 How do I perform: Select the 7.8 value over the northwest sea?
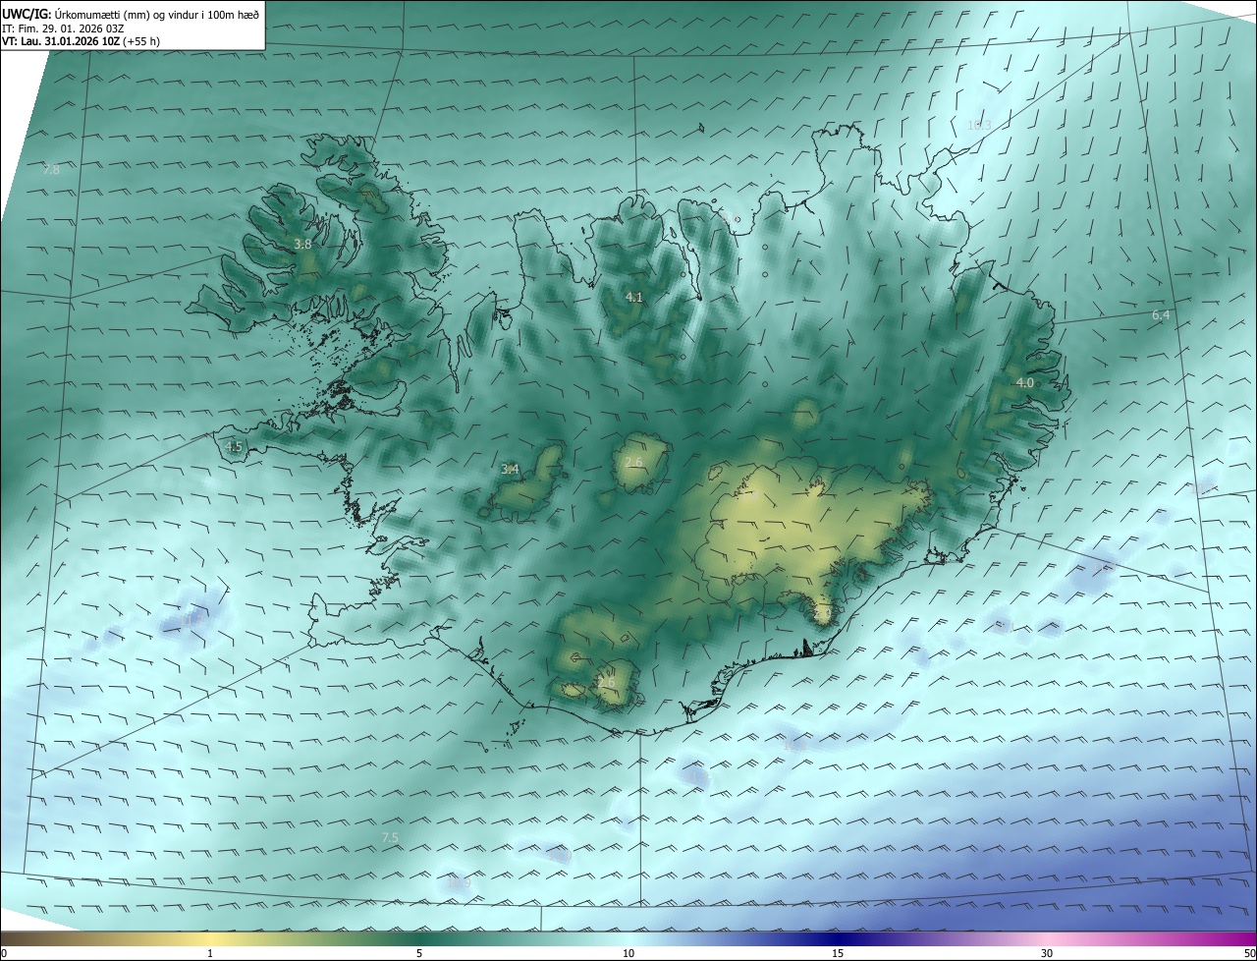pos(51,169)
